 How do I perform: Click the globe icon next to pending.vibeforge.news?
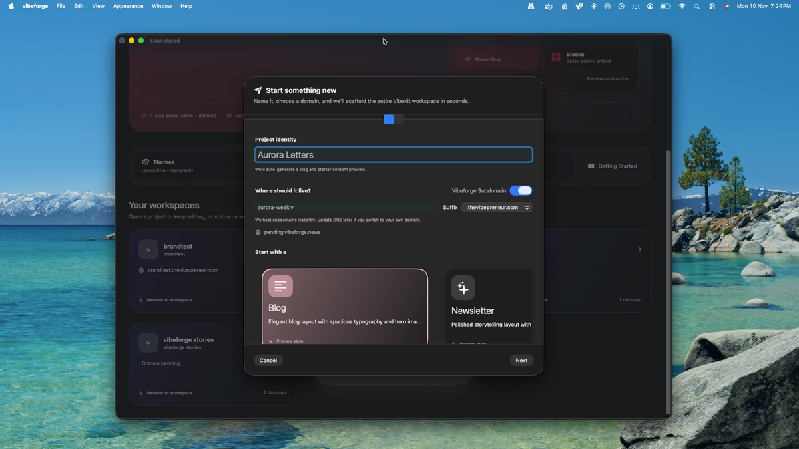(x=258, y=232)
